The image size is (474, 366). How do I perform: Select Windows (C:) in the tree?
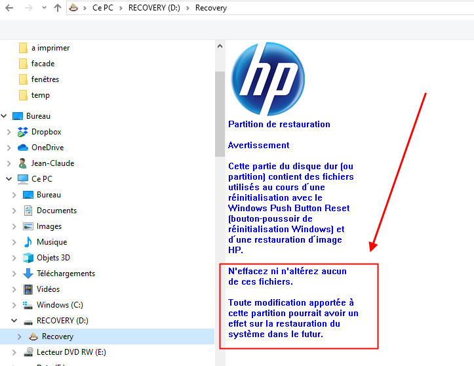coord(60,305)
